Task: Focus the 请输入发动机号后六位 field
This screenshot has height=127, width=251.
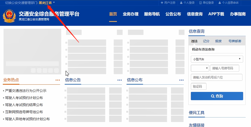Action: [x=217, y=77]
